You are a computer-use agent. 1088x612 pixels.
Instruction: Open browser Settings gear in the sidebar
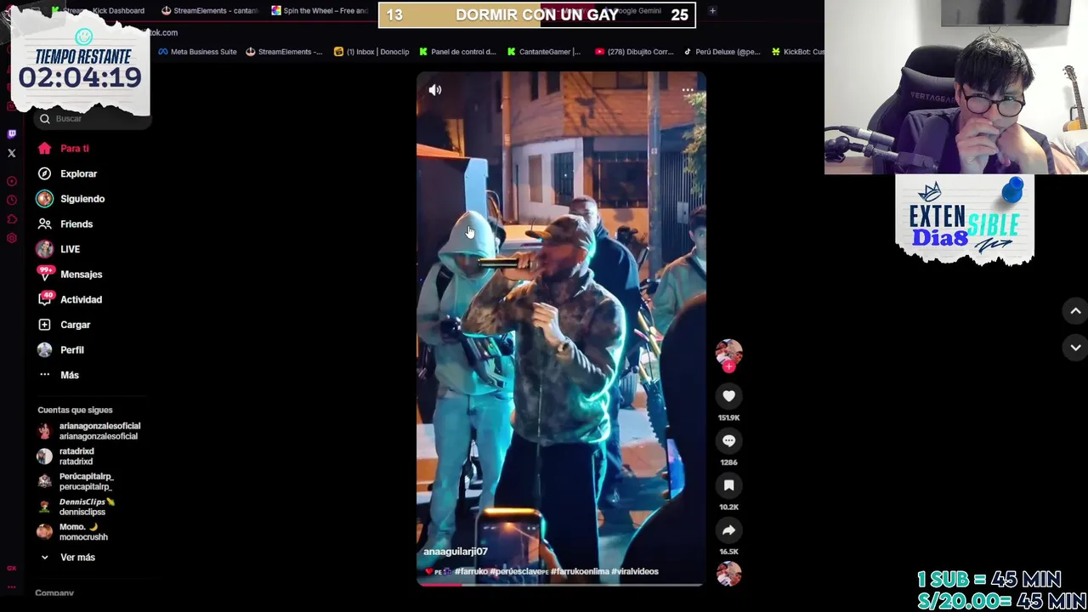tap(12, 238)
